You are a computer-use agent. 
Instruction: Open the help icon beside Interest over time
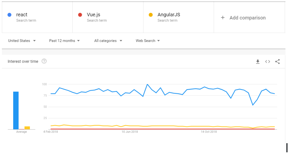44,61
